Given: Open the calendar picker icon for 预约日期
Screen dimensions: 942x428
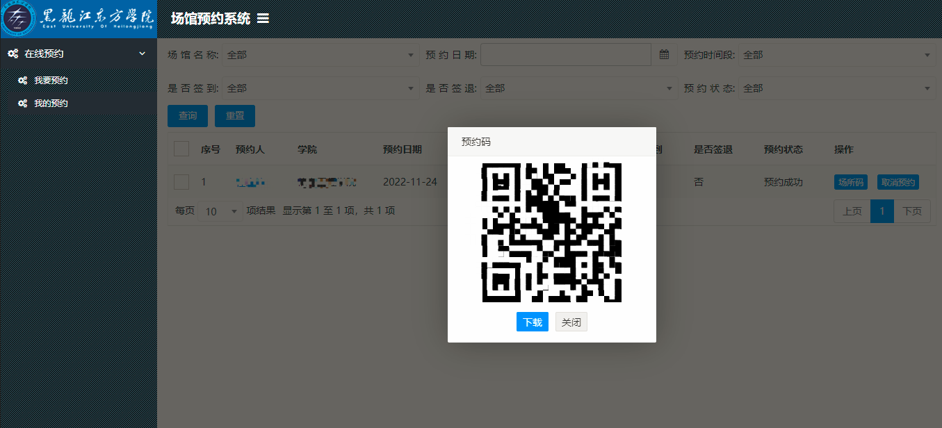Looking at the screenshot, I should coord(664,55).
